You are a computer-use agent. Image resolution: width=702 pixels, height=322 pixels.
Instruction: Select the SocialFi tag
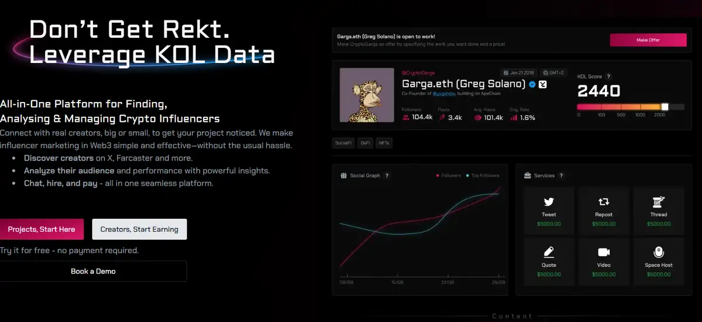click(342, 142)
